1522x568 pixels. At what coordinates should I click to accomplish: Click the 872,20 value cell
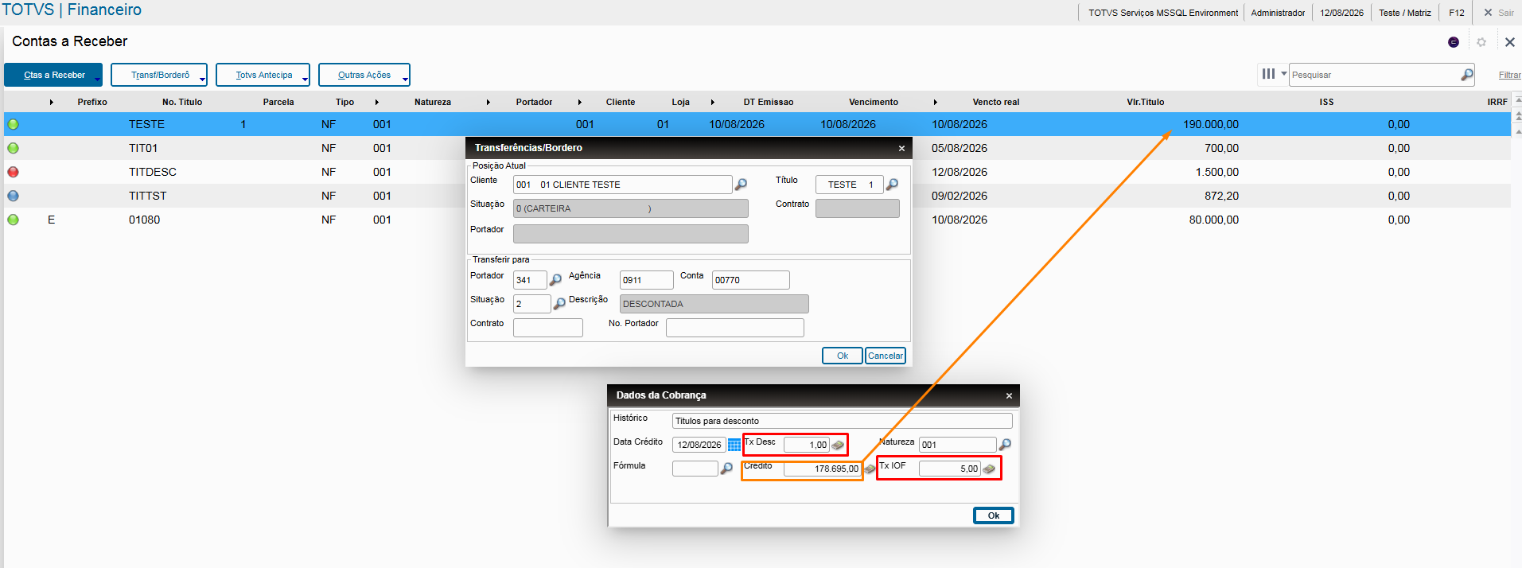[x=1221, y=196]
